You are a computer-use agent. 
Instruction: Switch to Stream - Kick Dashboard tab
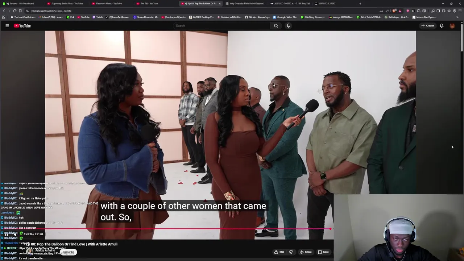(x=22, y=4)
